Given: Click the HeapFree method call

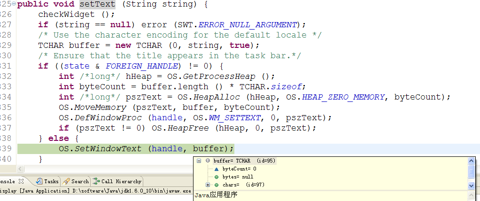Looking at the screenshot, I should [188, 128].
